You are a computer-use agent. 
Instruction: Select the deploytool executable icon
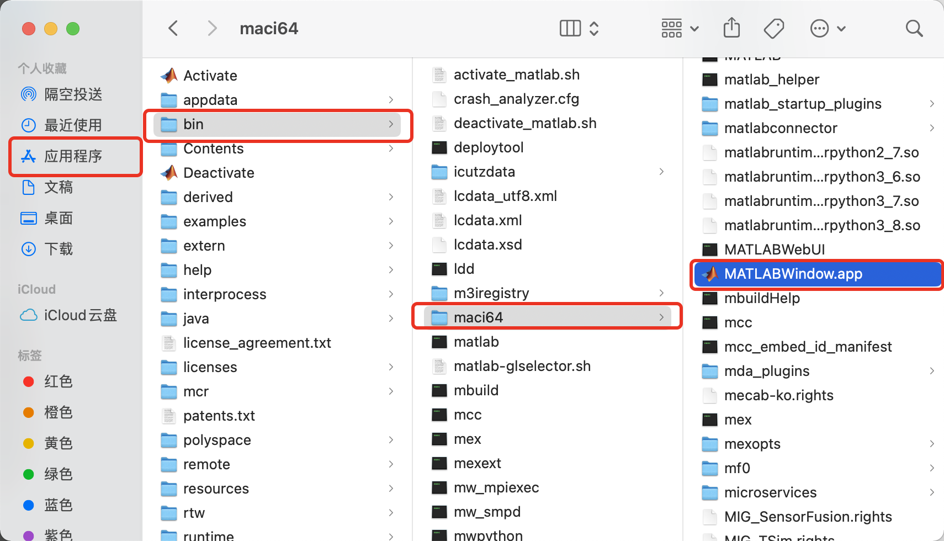(439, 147)
